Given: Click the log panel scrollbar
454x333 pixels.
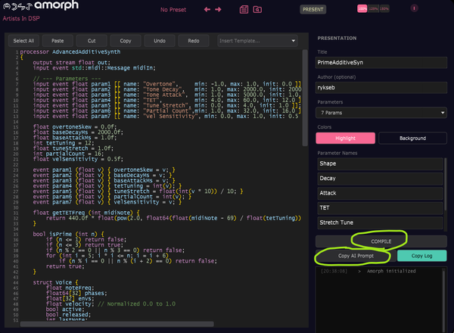Looking at the screenshot, I should (444, 300).
